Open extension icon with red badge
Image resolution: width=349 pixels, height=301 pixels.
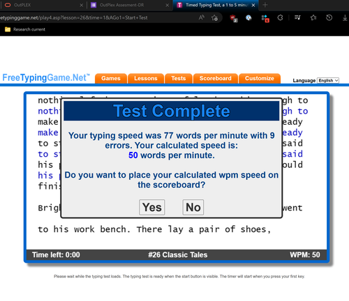pos(265,18)
